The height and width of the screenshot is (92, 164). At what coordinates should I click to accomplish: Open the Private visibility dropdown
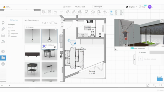[67, 7]
